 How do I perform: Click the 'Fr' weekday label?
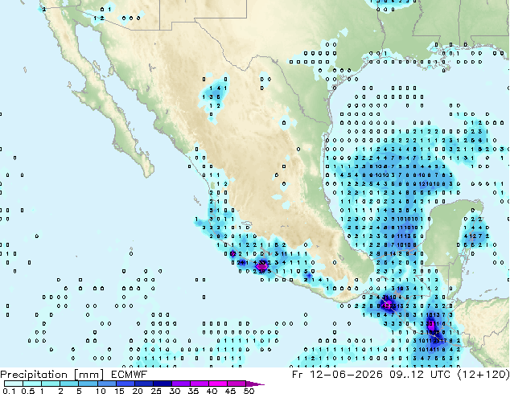pos(298,375)
